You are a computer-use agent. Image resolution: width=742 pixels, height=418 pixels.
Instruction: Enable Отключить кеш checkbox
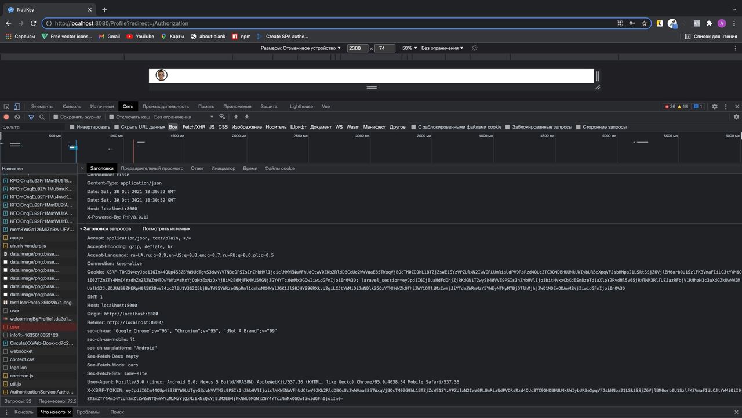[111, 117]
